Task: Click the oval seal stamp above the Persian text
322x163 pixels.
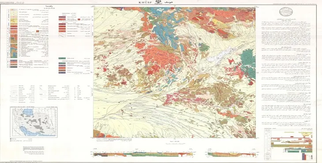Action: (286, 12)
